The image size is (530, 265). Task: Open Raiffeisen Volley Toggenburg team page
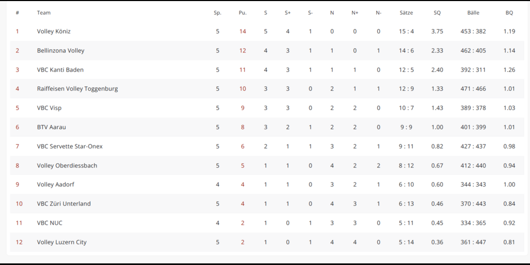pyautogui.click(x=77, y=89)
